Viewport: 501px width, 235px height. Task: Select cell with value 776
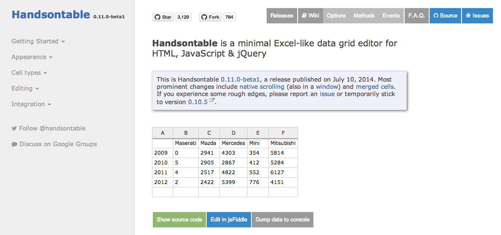tap(258, 182)
